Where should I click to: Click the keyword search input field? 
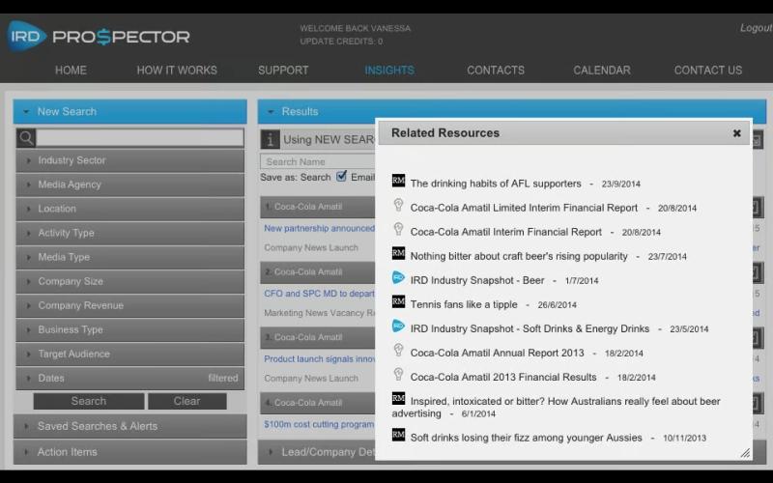point(140,138)
